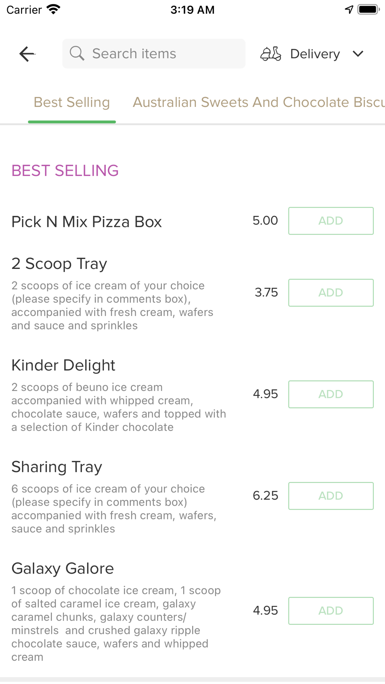Switch to Australian Sweets And Chocolate Biscuits tab

coord(259,102)
